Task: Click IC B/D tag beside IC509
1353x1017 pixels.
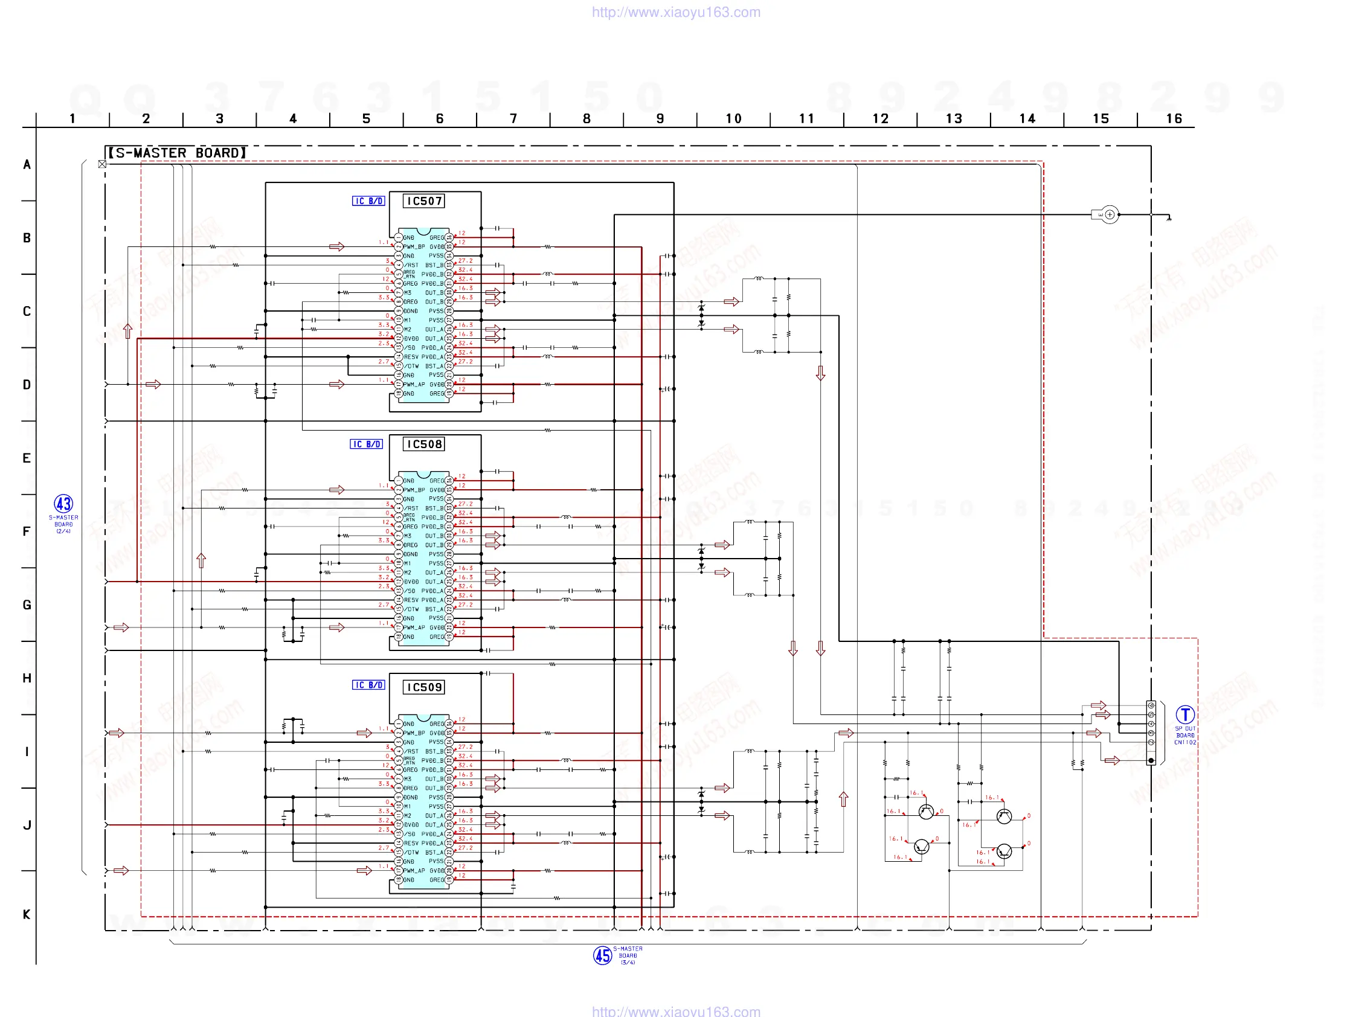Action: pyautogui.click(x=368, y=685)
